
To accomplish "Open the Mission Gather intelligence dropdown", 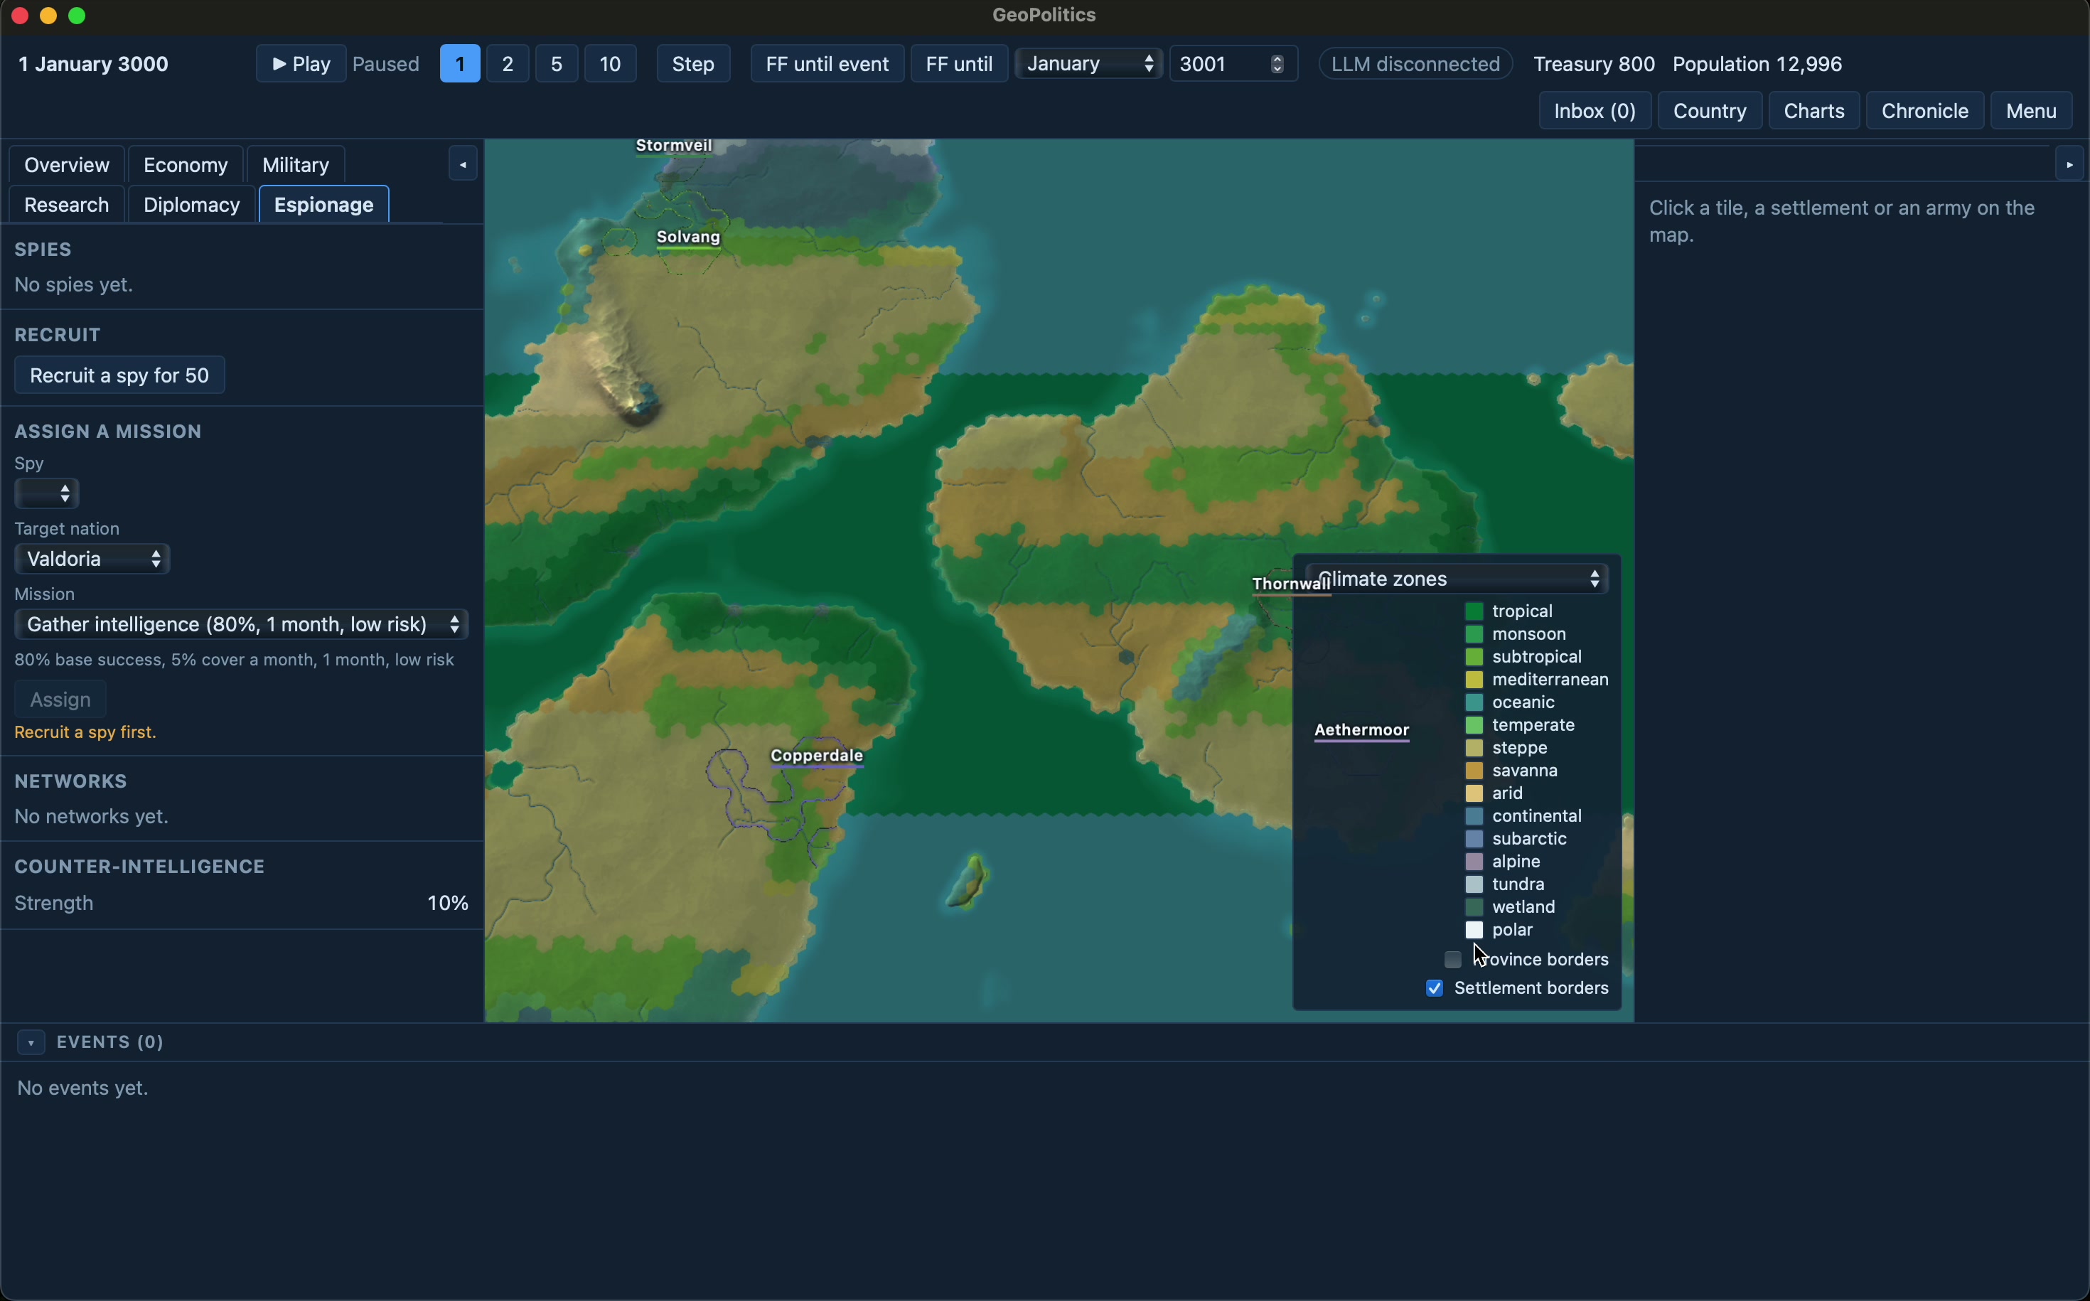I will [x=241, y=625].
